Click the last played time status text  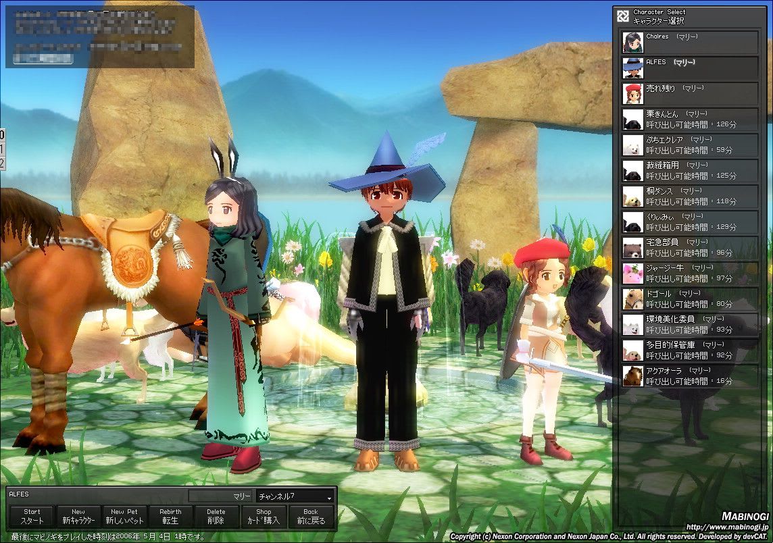click(x=107, y=537)
